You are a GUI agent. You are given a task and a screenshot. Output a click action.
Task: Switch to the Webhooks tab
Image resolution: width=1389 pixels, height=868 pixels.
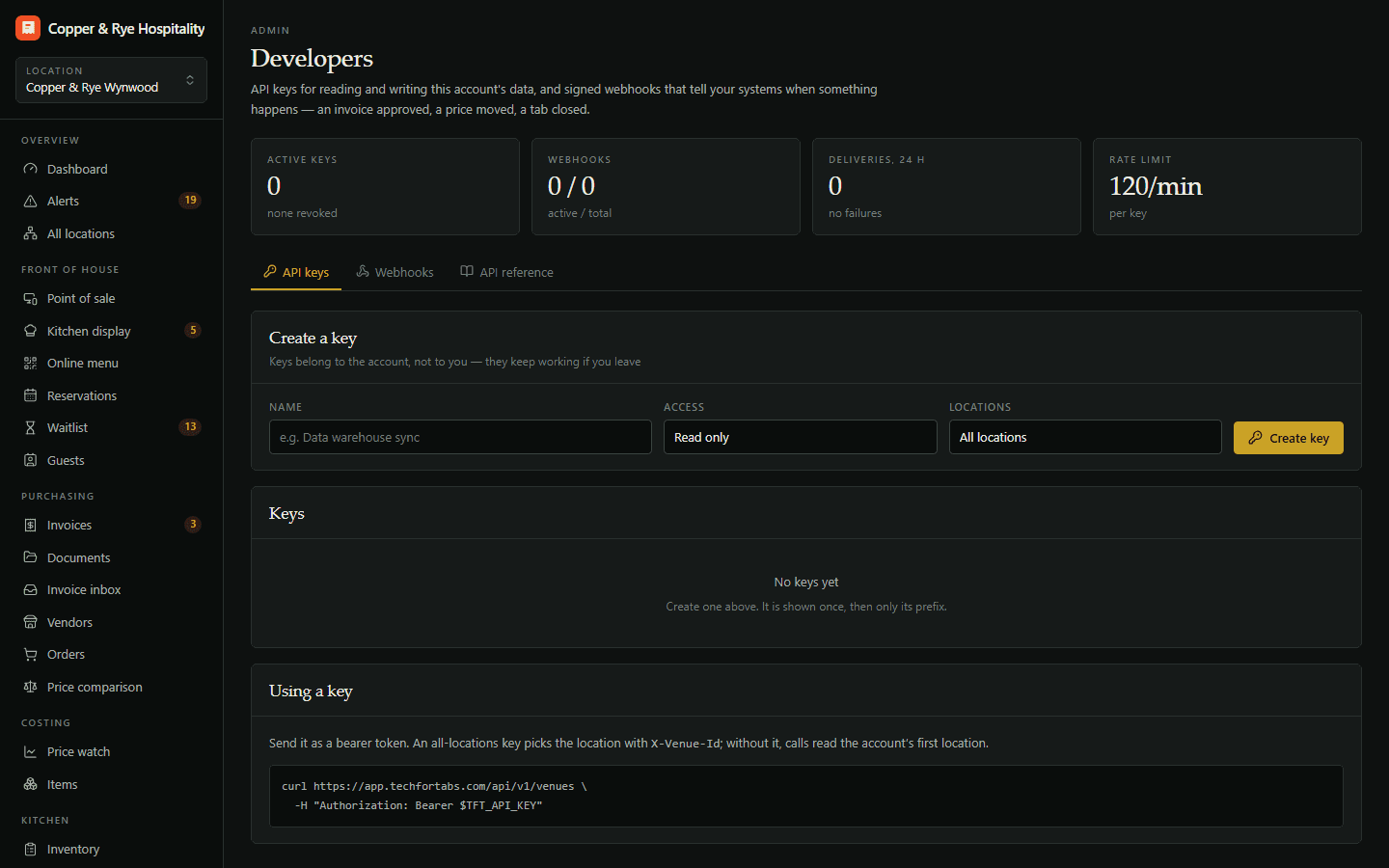[395, 273]
